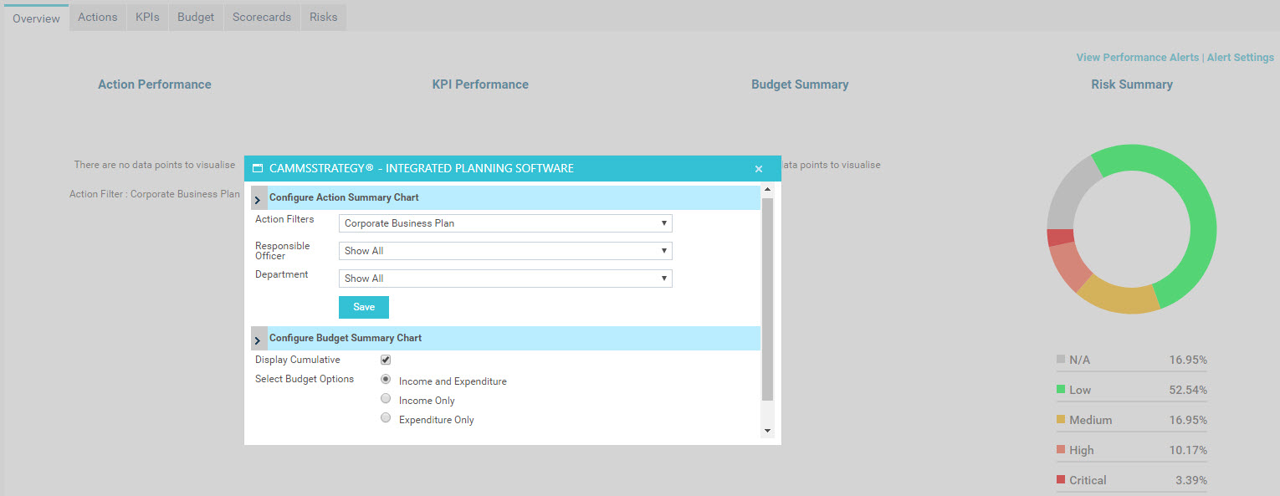The image size is (1280, 496).
Task: Close the CAMMSSTRATEGY dialog
Action: tap(759, 169)
